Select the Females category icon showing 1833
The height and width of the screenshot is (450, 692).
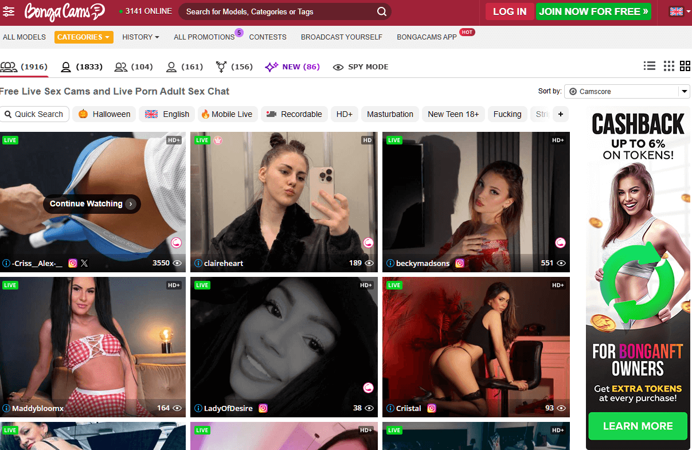66,66
